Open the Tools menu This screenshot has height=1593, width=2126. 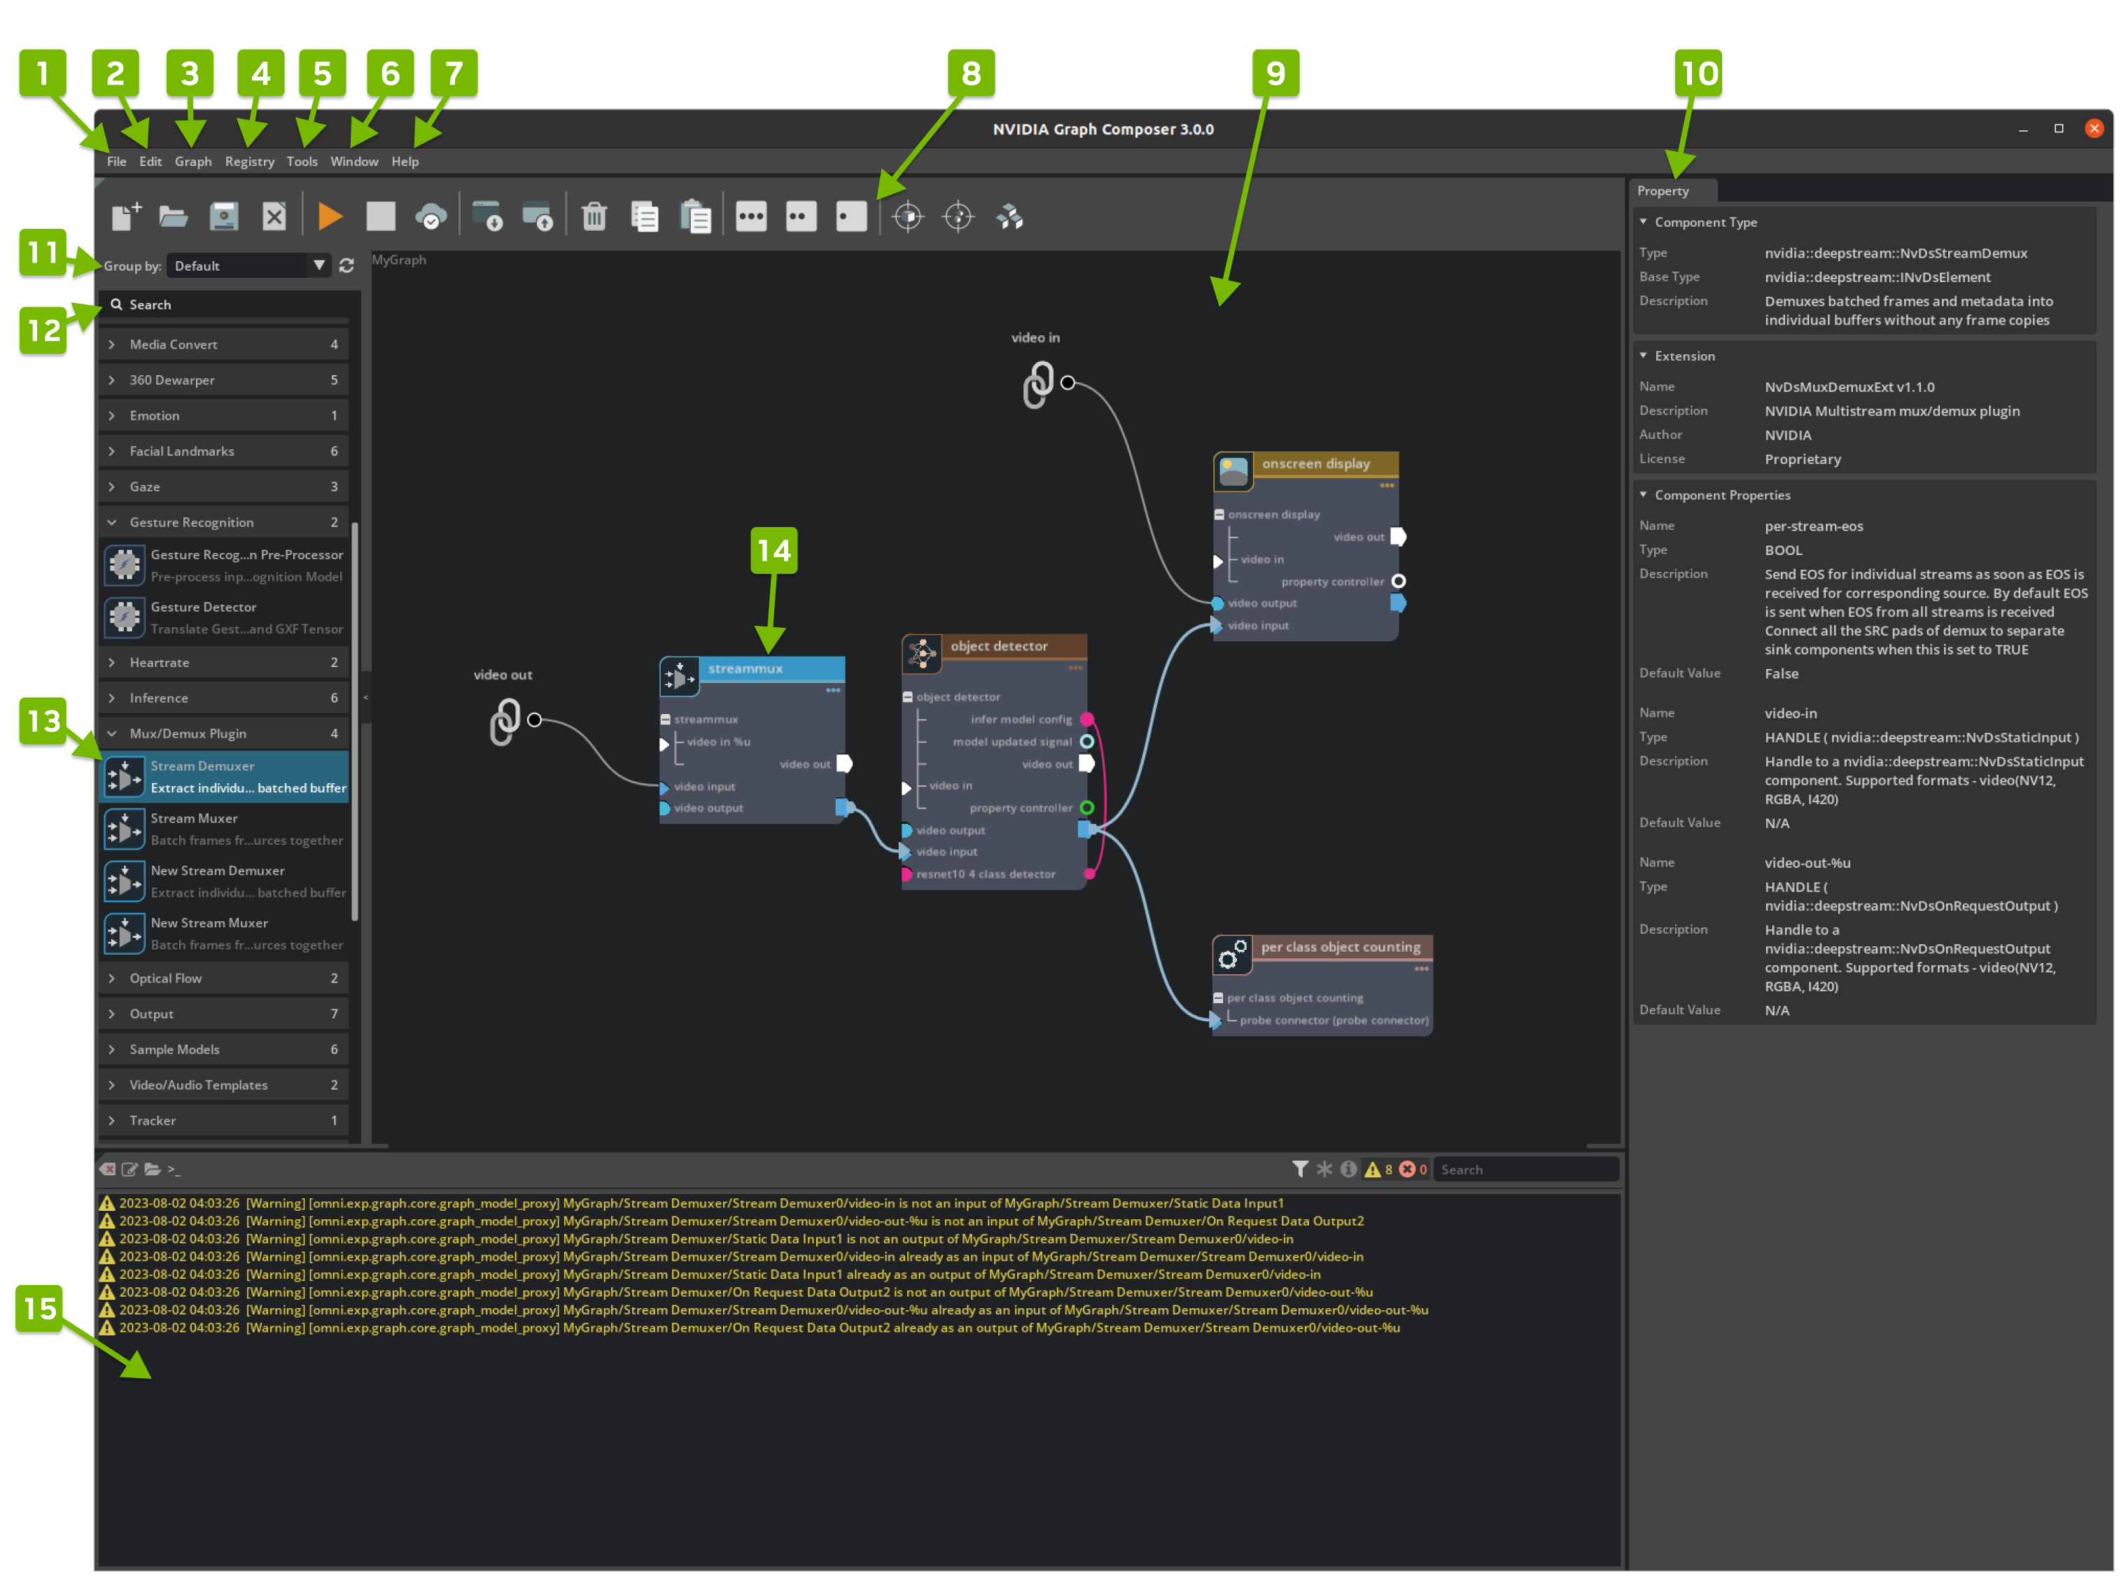click(x=302, y=162)
